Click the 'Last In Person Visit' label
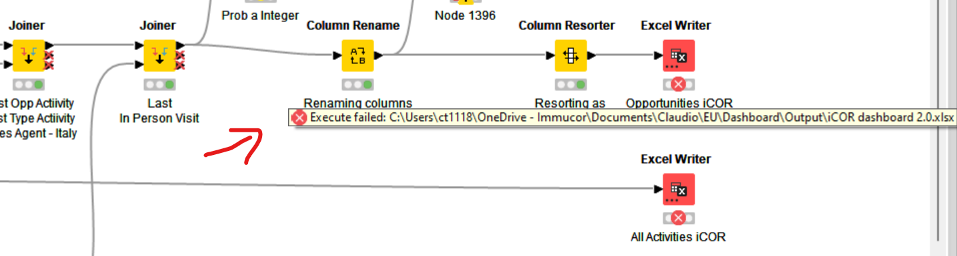This screenshot has width=957, height=256. coord(160,111)
